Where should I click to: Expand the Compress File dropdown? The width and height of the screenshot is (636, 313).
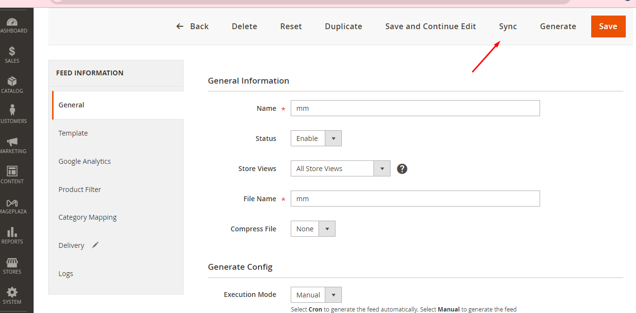[x=313, y=229]
